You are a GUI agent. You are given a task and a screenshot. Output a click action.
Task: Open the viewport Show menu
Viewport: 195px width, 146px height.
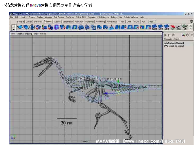point(36,34)
